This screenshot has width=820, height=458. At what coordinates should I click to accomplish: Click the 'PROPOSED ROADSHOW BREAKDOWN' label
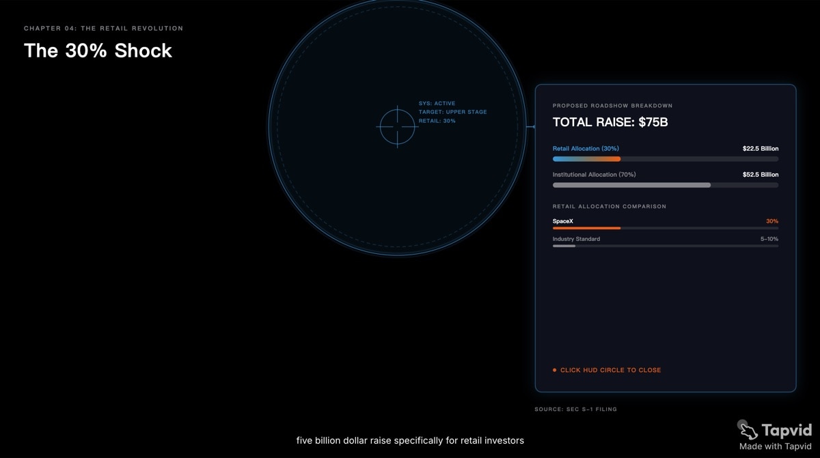pyautogui.click(x=613, y=106)
